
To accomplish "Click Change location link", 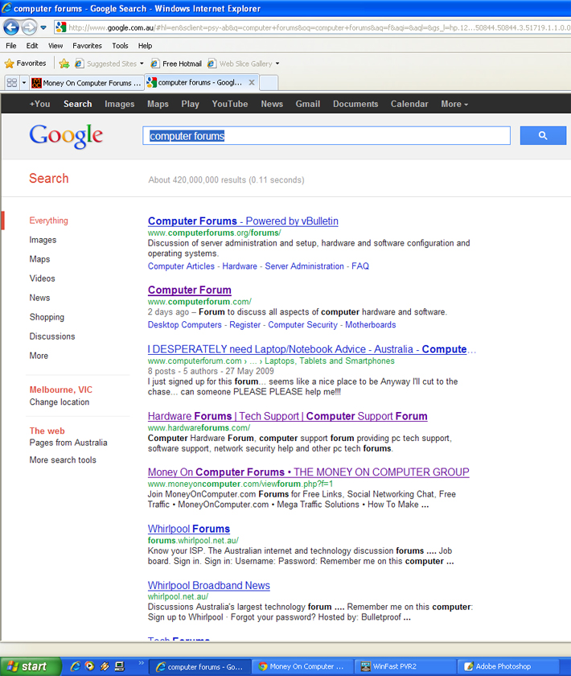I will 60,402.
